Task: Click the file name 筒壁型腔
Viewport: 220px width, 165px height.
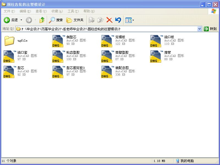Action: (x=122, y=53)
